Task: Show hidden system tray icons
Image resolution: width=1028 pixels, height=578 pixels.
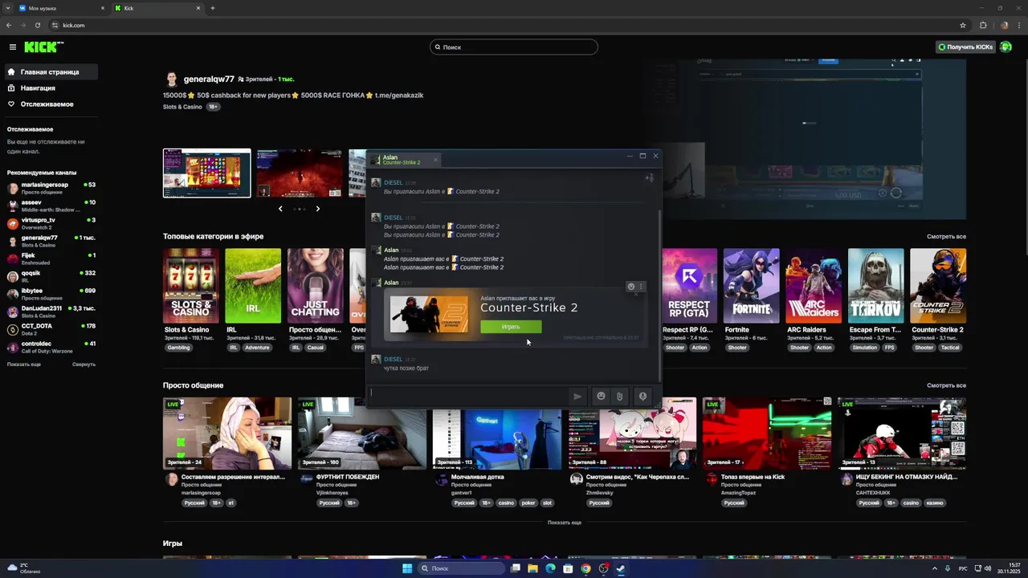Action: 936,568
